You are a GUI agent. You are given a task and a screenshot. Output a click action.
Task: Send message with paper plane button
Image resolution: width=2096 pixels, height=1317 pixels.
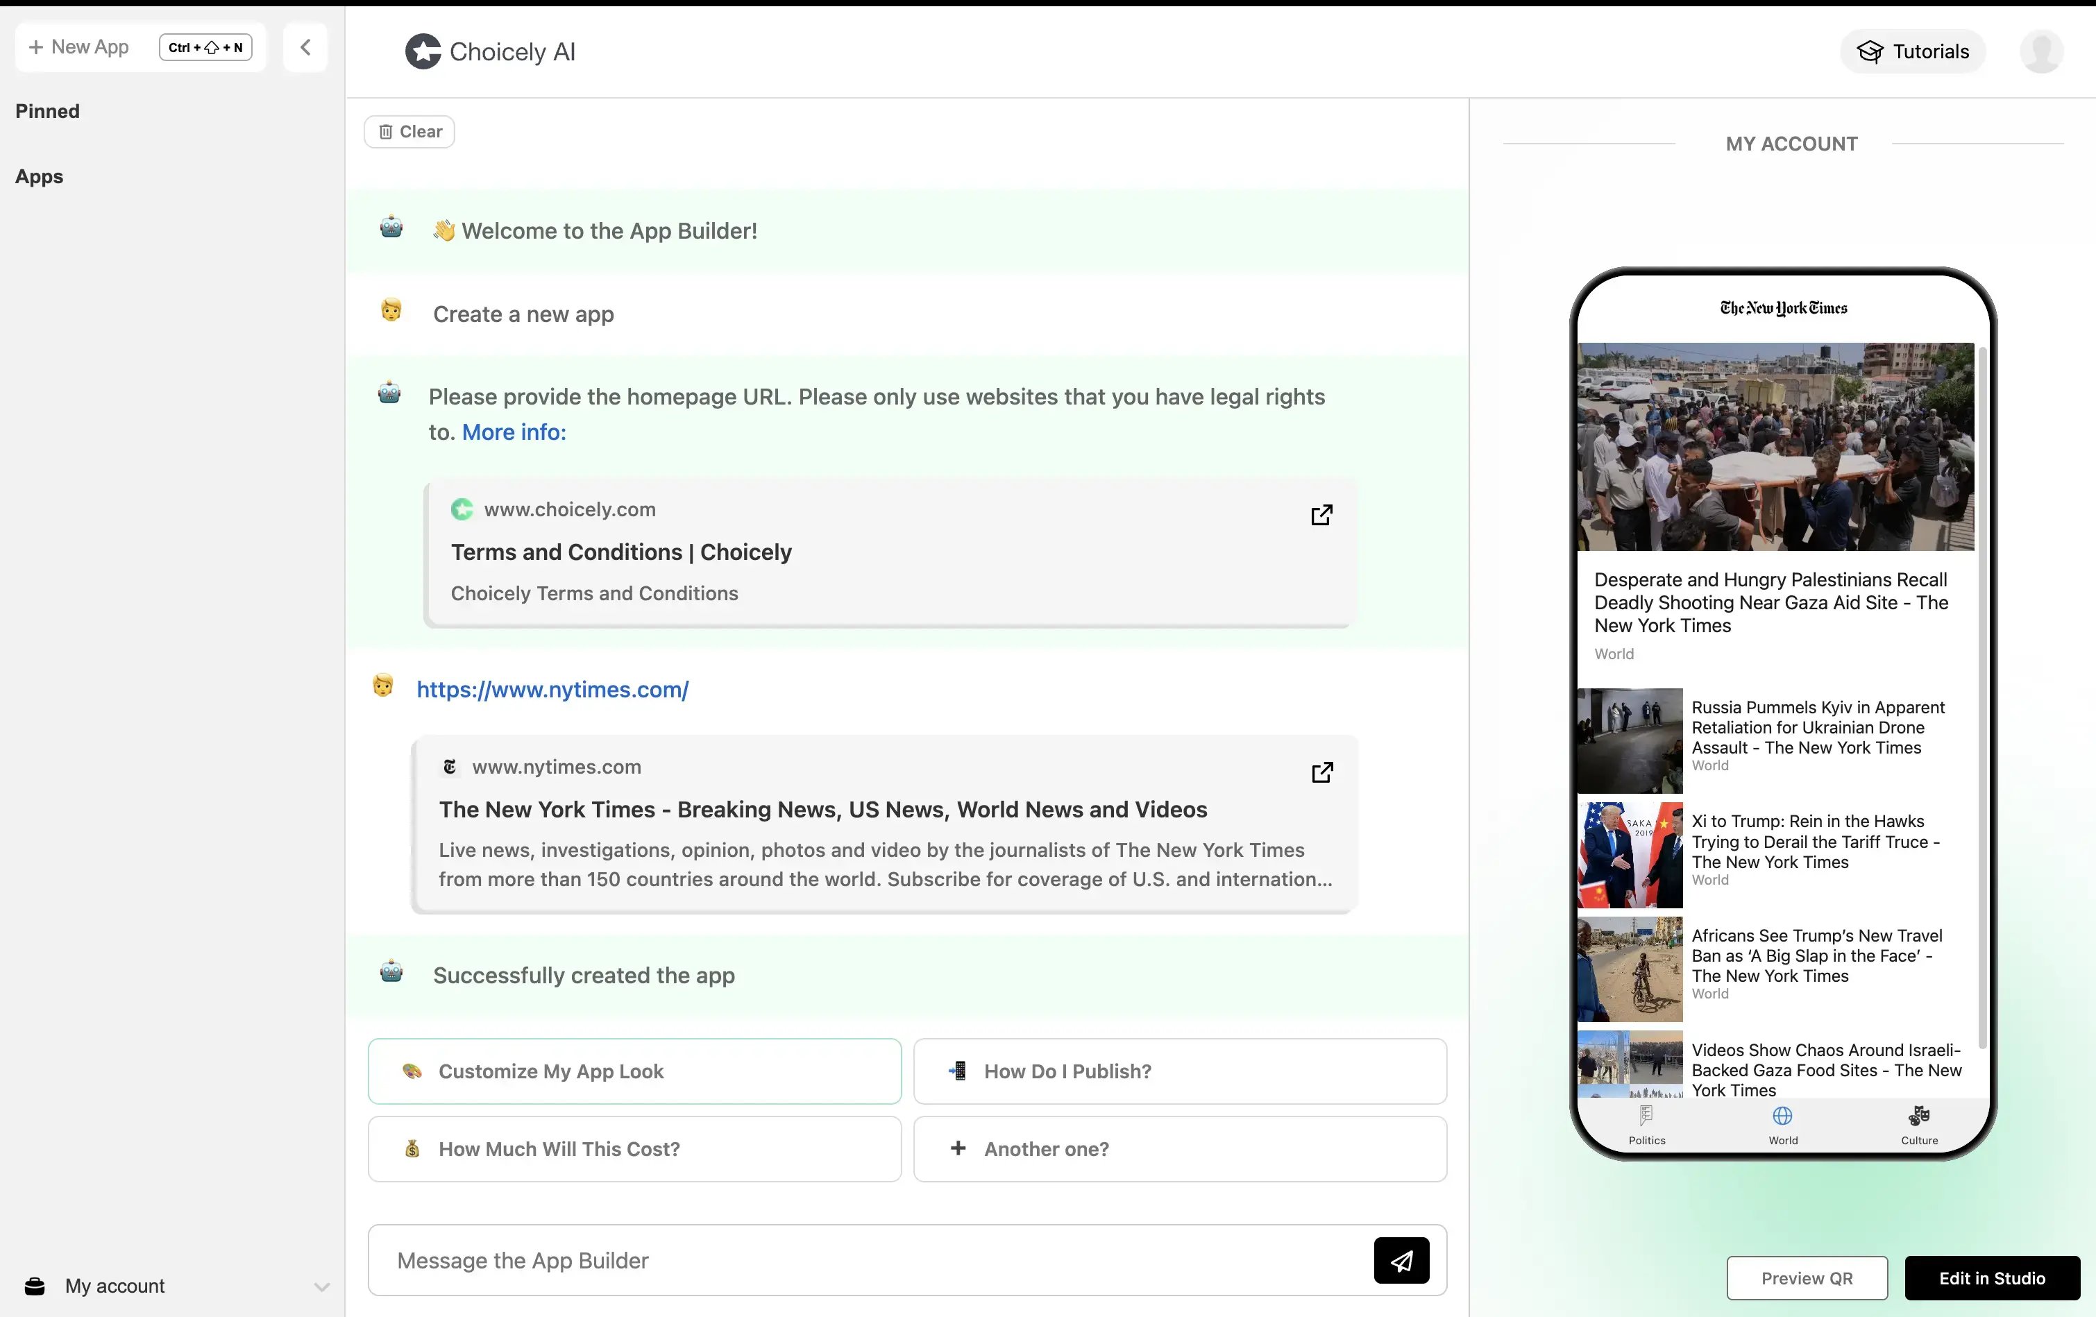coord(1401,1260)
